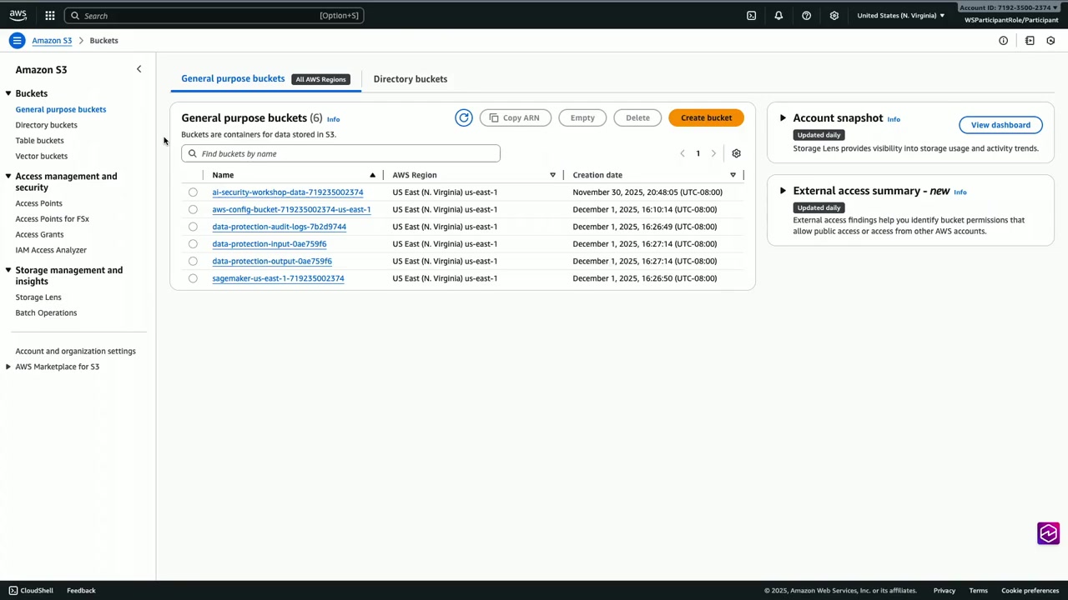The image size is (1068, 600).
Task: Open Table buckets in the sidebar
Action: 39,140
